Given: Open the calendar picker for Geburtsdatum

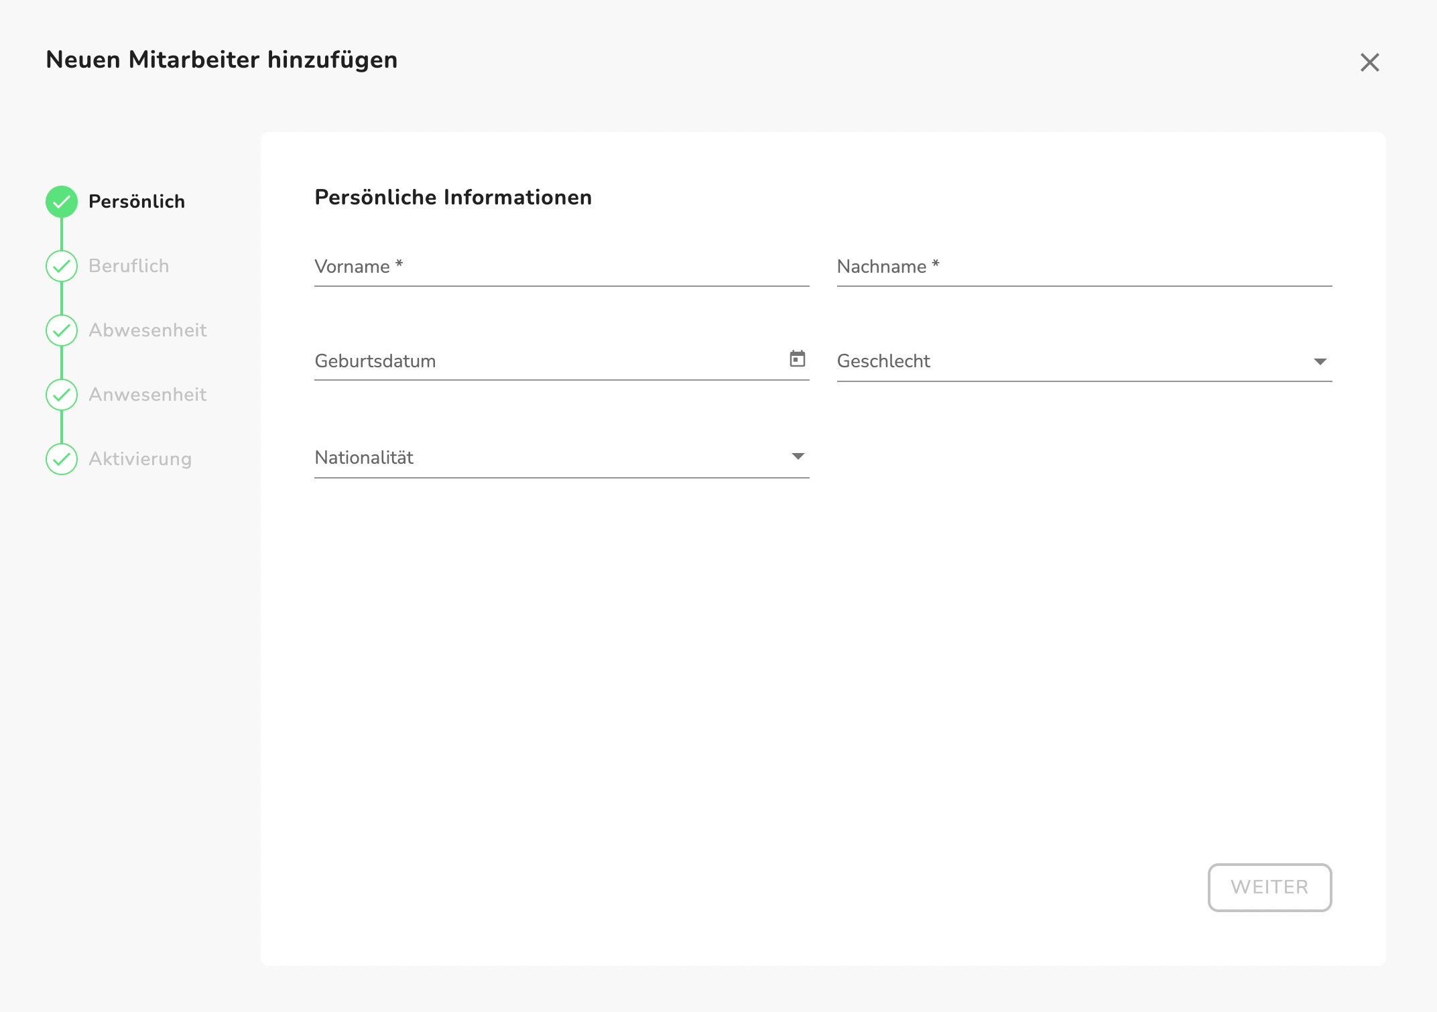Looking at the screenshot, I should pyautogui.click(x=797, y=359).
